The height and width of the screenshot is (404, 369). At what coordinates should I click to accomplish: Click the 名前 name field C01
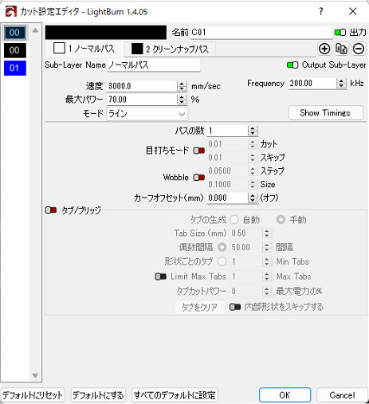tap(261, 33)
